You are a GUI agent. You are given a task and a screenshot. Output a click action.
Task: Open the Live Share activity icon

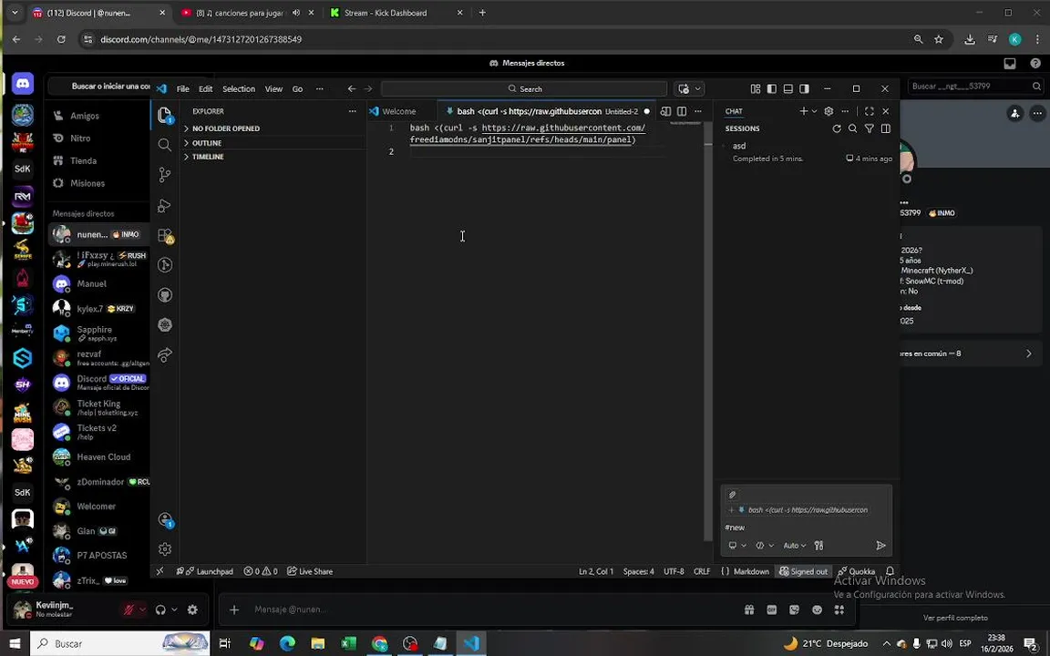pos(165,354)
